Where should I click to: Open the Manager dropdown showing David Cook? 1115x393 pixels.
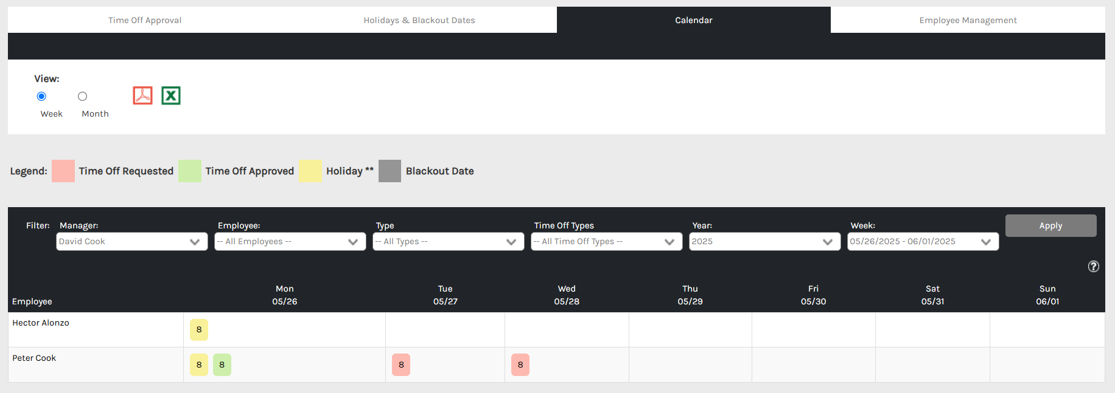132,241
